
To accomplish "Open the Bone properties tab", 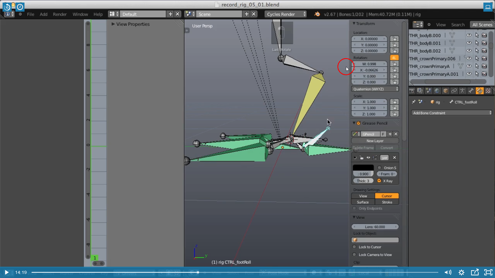I will point(471,91).
